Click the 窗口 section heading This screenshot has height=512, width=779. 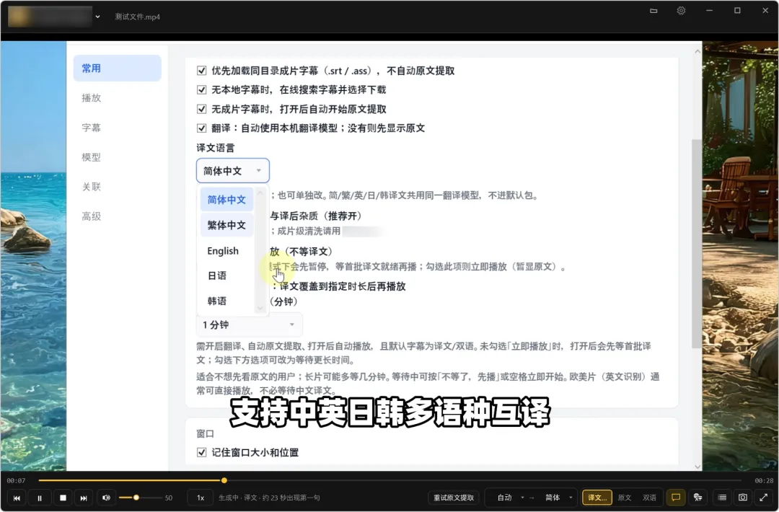(x=205, y=433)
